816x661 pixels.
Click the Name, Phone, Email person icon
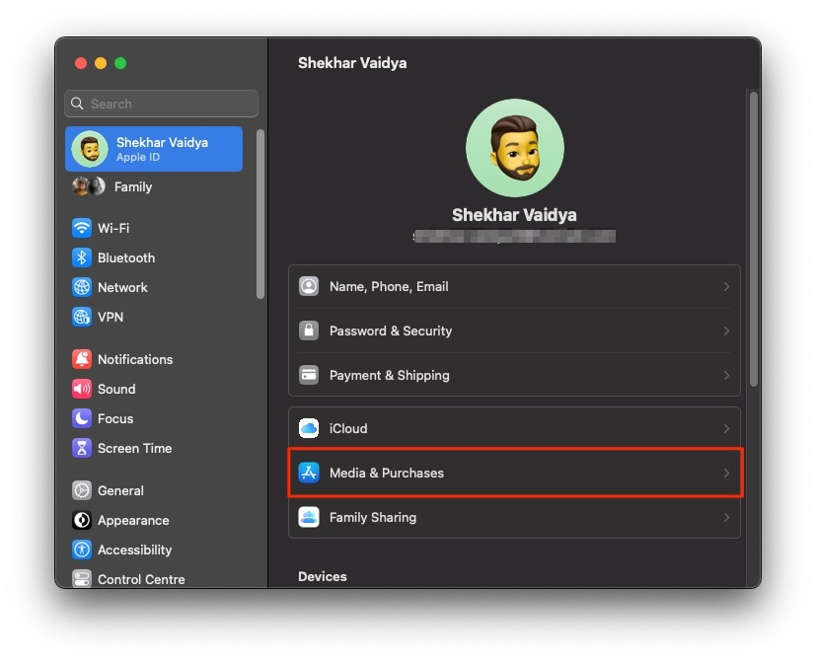click(x=309, y=286)
